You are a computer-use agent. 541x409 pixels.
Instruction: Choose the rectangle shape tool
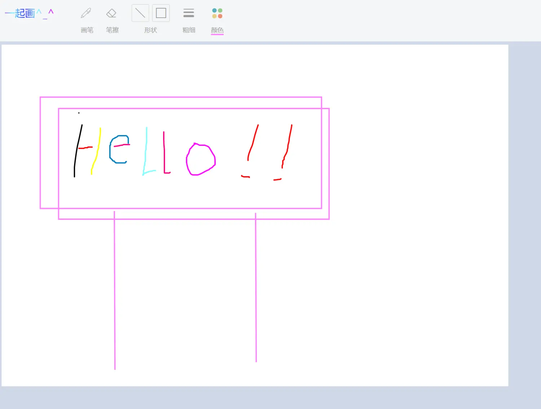(x=161, y=13)
